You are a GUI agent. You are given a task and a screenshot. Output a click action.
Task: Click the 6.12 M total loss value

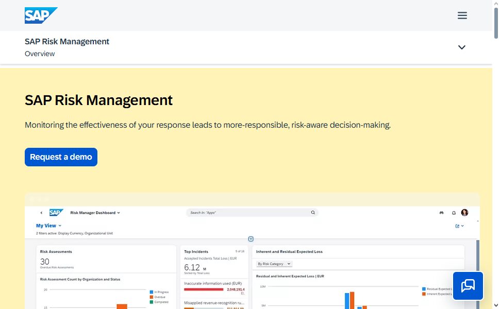(x=195, y=267)
